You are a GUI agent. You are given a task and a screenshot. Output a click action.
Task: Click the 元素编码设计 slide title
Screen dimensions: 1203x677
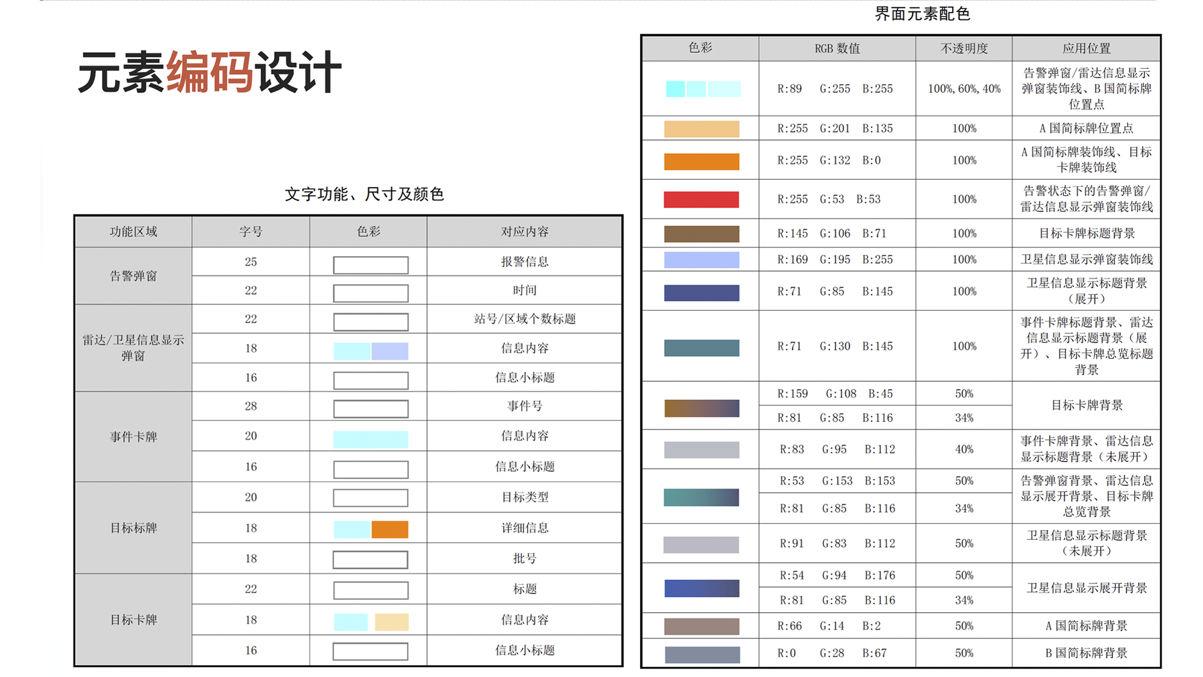tap(209, 72)
